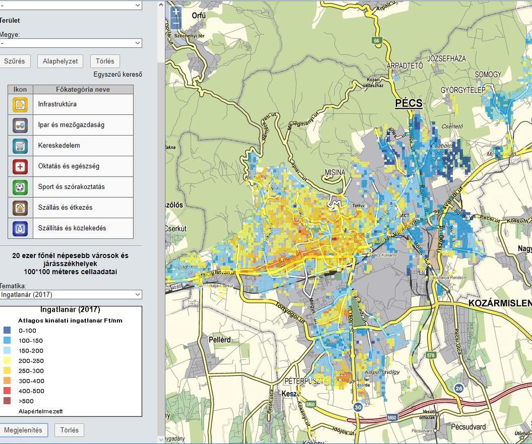
Task: Open the Tematika Ingatlanár (2017) dropdown
Action: coord(71,294)
